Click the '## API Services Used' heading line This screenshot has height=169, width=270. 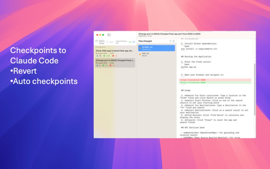coord(192,128)
